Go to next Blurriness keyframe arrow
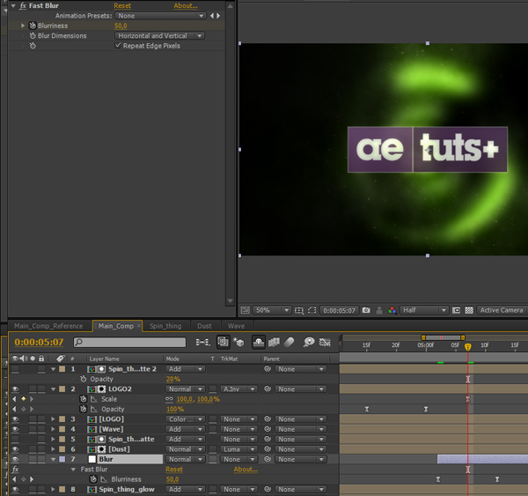The image size is (528, 496). click(x=32, y=479)
